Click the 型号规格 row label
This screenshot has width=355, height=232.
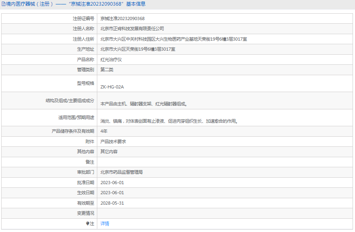86,83
